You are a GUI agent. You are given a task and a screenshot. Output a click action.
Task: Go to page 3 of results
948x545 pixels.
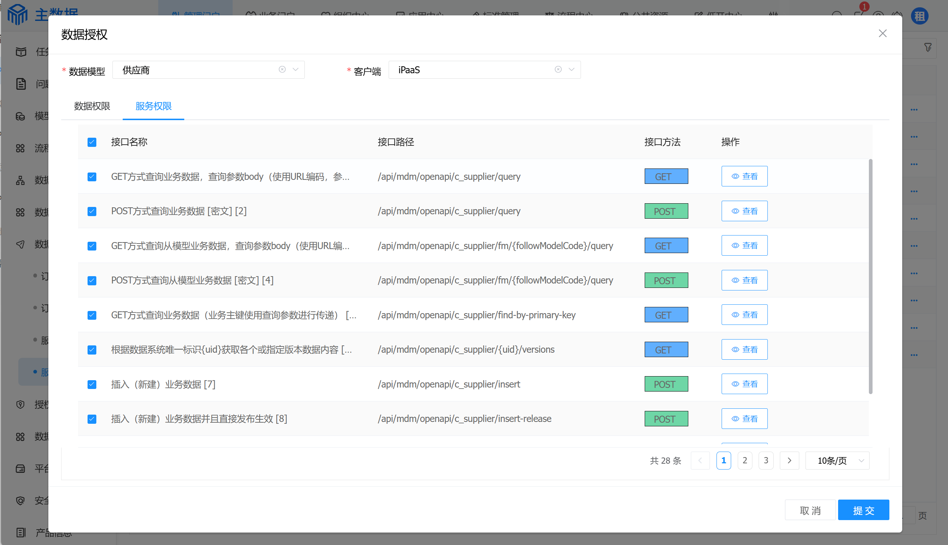click(x=766, y=460)
